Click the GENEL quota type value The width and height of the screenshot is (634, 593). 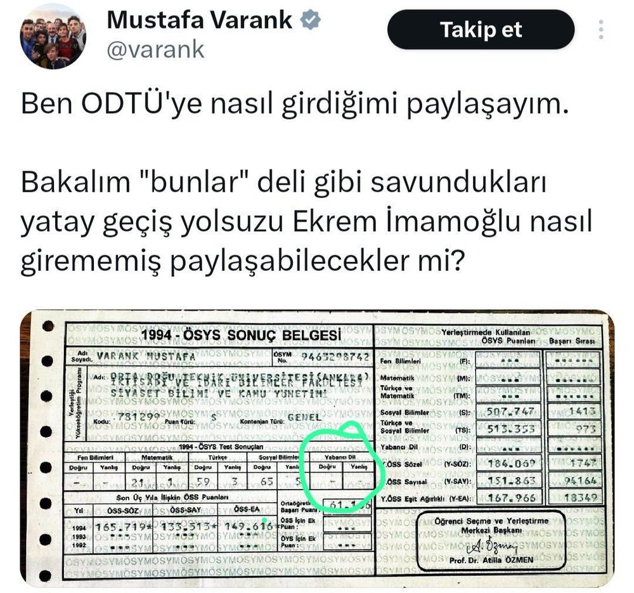[x=304, y=417]
